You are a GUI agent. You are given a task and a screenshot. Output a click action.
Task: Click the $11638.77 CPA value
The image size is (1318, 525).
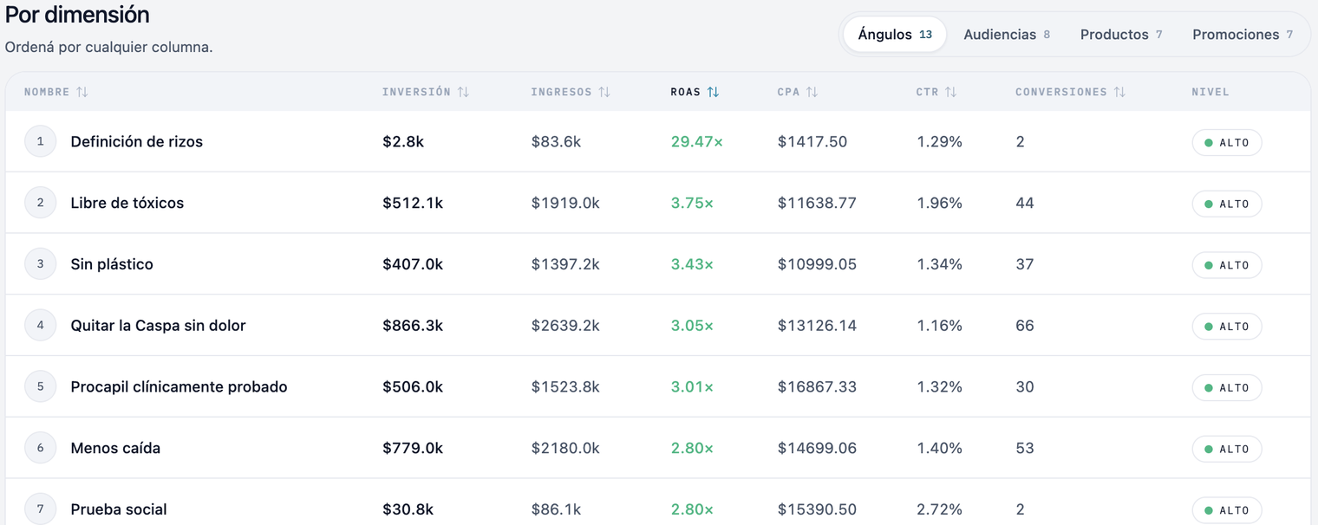[x=817, y=203]
